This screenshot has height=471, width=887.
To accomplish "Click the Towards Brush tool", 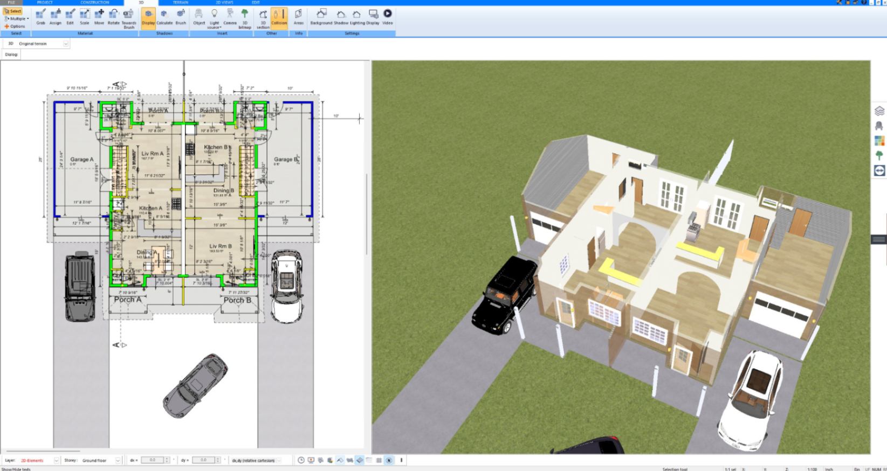I will (129, 19).
